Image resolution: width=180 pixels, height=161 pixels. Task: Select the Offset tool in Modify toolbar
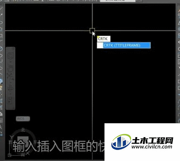coord(179,29)
